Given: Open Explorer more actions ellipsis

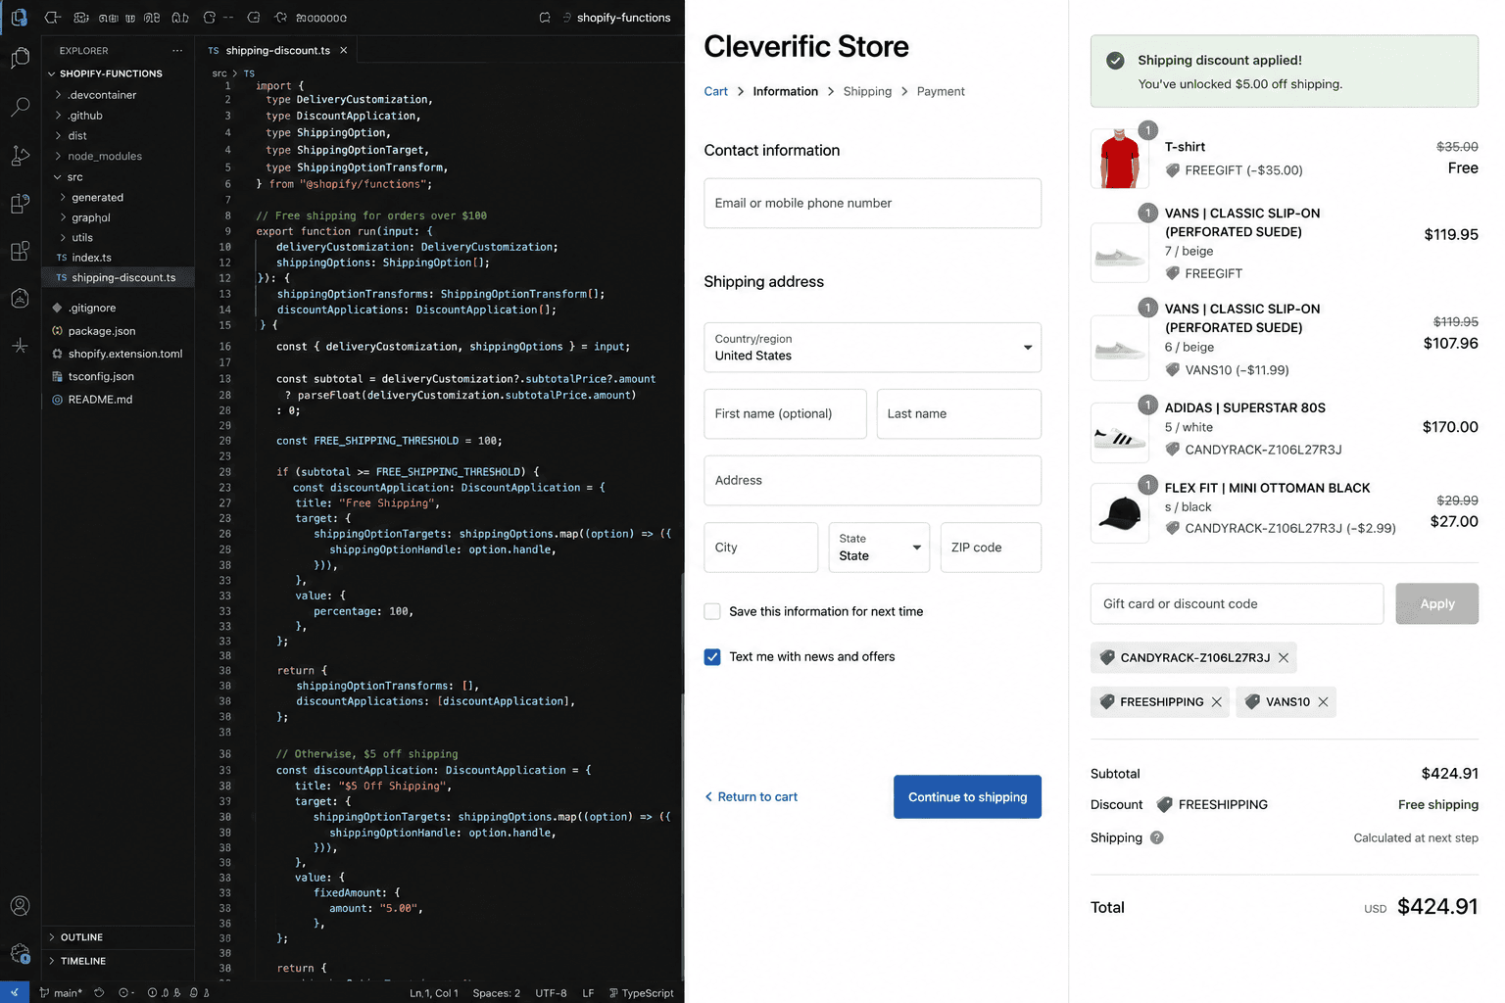Looking at the screenshot, I should [177, 50].
